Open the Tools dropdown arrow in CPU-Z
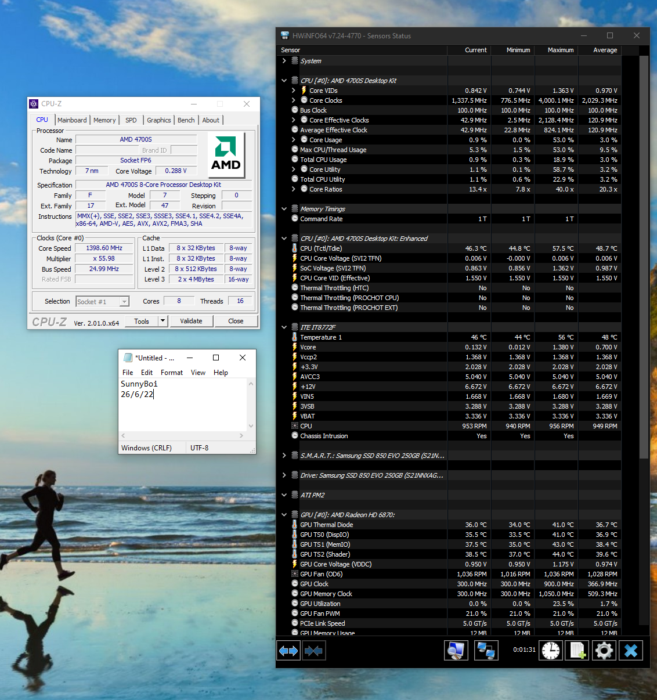657x700 pixels. 163,321
